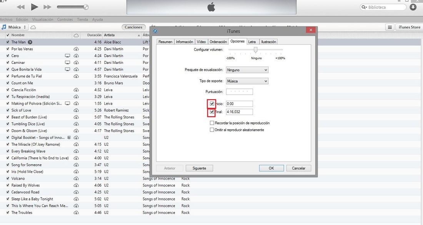Uncheck the checkbox for Iris (Hold Me Close)
Image resolution: width=423 pixels, height=225 pixels.
(x=8, y=172)
